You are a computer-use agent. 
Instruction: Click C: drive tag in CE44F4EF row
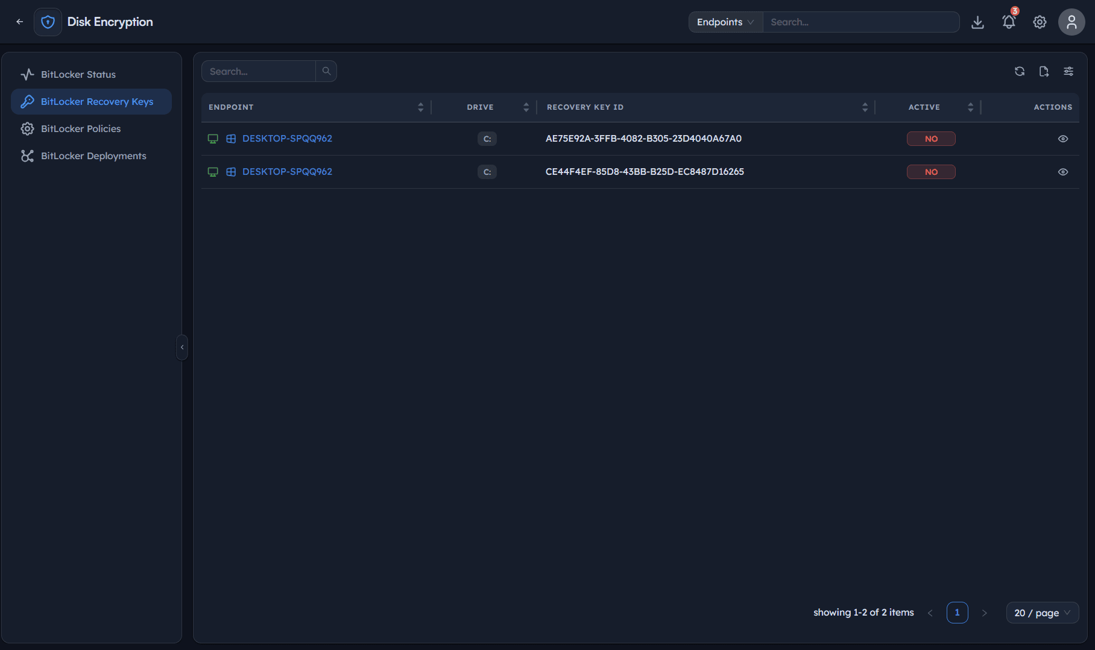pos(487,172)
